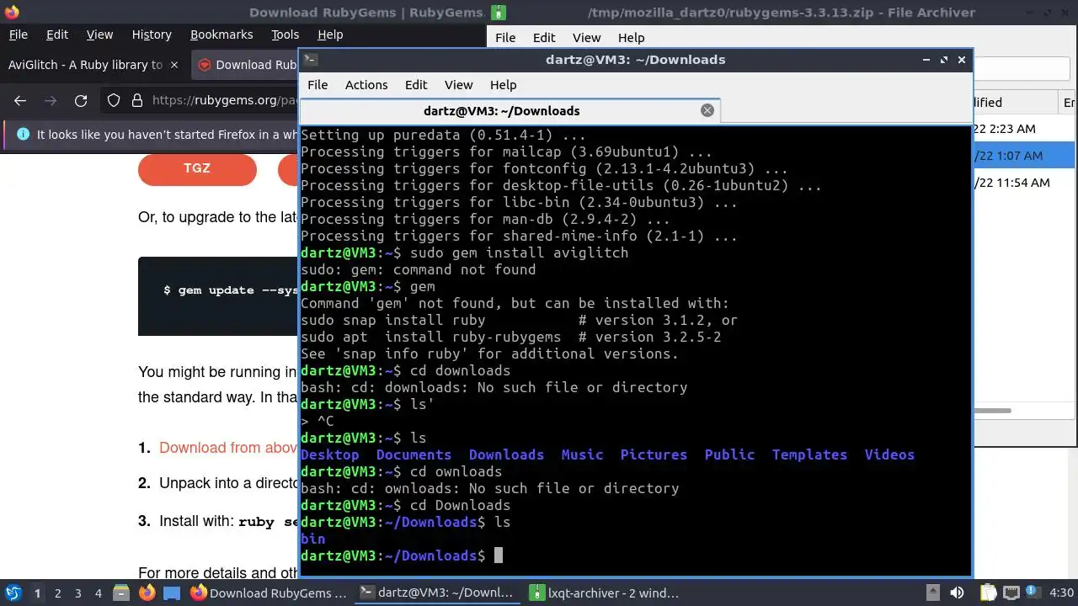Image resolution: width=1078 pixels, height=606 pixels.
Task: Open terminal Edit menu
Action: coord(416,85)
